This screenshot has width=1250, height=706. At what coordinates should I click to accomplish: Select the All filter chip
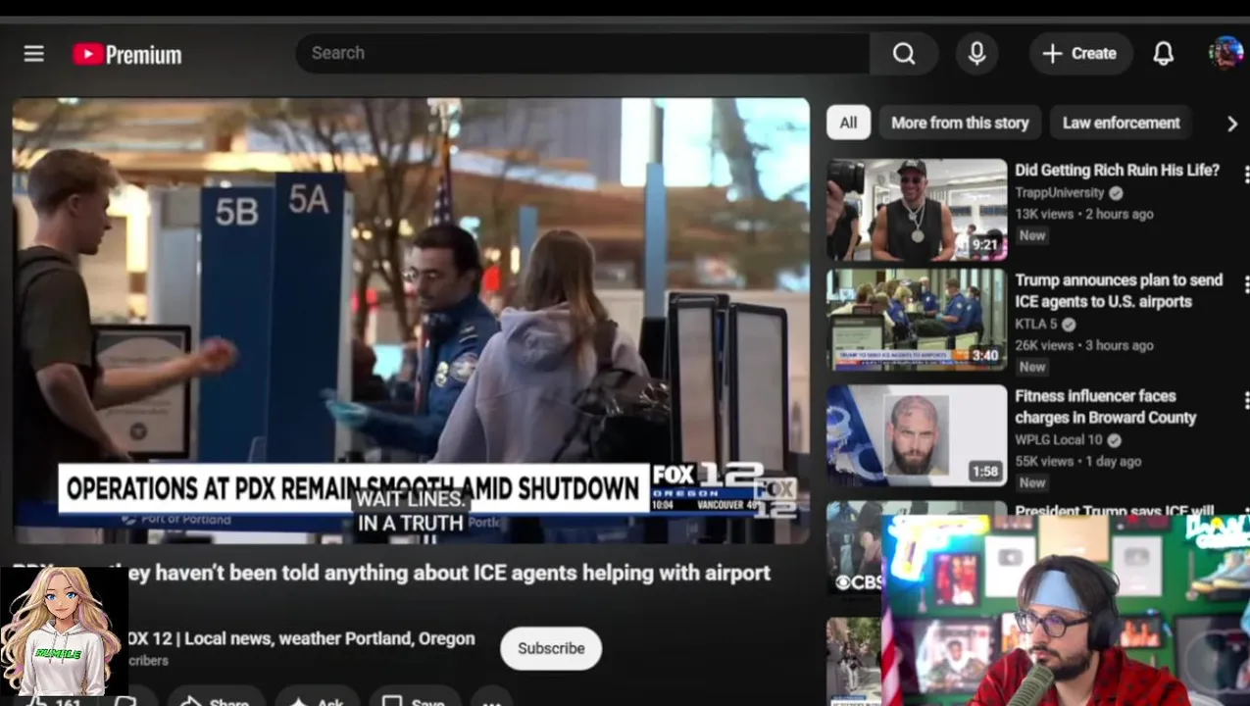click(848, 123)
